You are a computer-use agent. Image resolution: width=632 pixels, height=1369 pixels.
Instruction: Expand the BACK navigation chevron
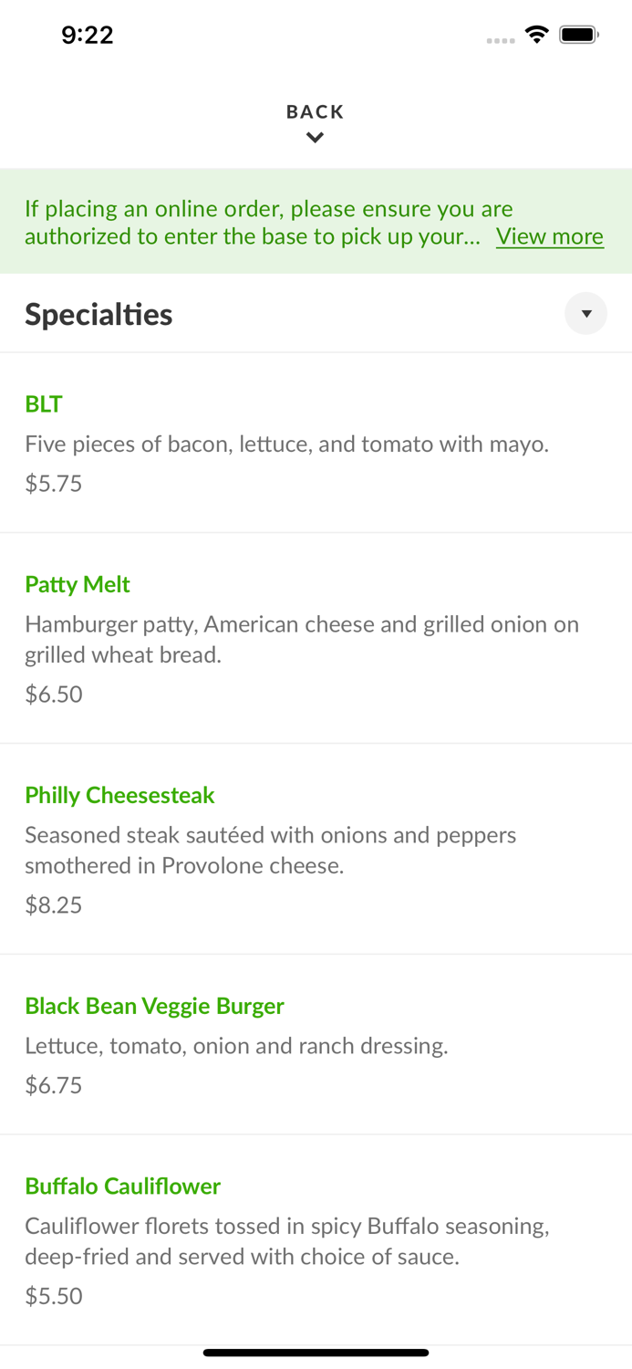[x=315, y=138]
